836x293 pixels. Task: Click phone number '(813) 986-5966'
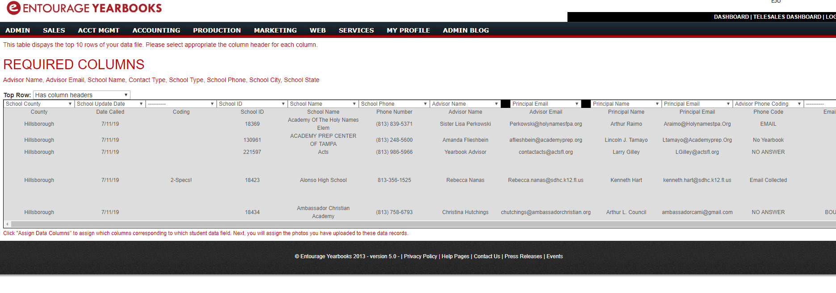pos(394,152)
